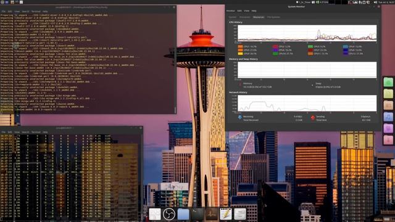Viewport: 395px width, 222px height.
Task: Click the Receiving arrow icon in Network History
Action: [x=240, y=117]
